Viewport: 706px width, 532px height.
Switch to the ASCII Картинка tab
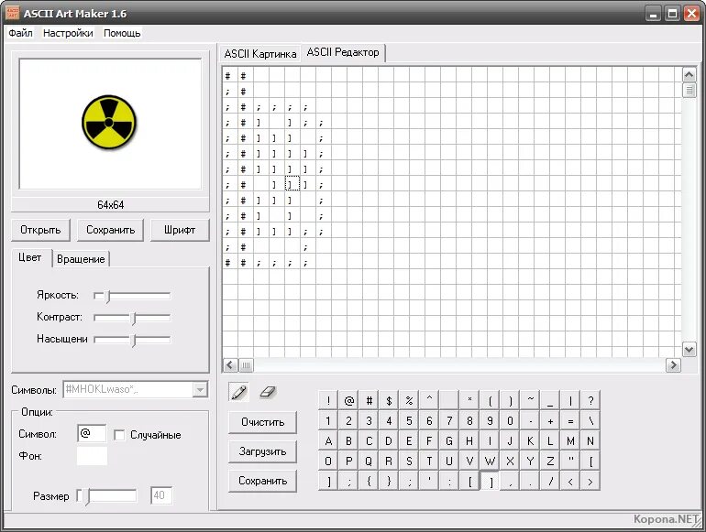pos(260,54)
